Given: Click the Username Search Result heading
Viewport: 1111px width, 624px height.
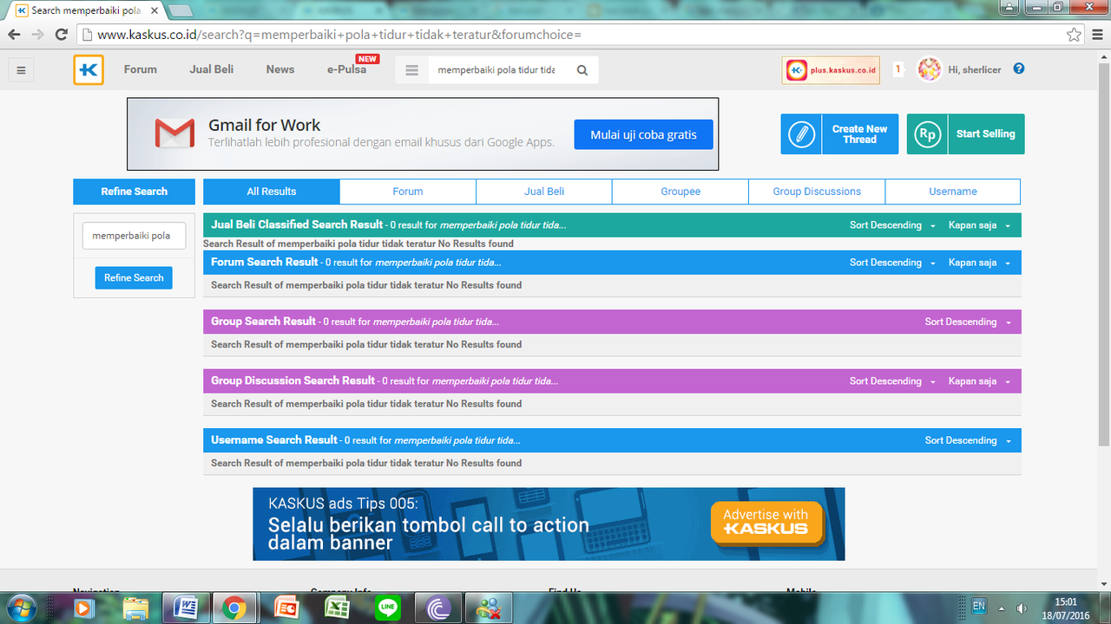Looking at the screenshot, I should point(274,440).
